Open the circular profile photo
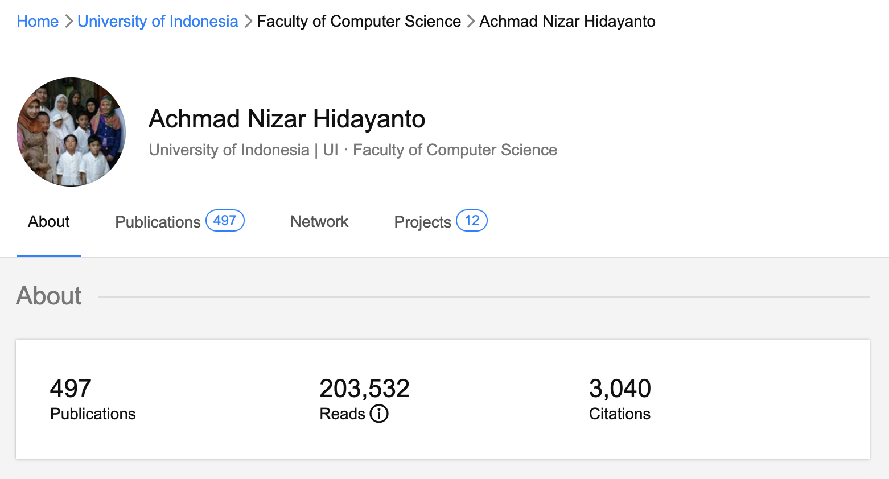The width and height of the screenshot is (889, 479). (x=71, y=132)
